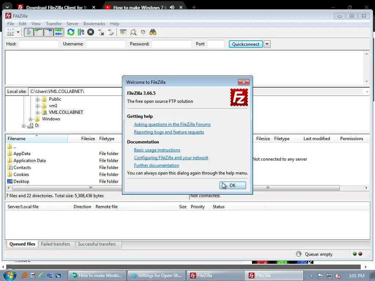Viewport: 375px width, 281px height.
Task: Click the Local site path field
Action: click(75, 91)
